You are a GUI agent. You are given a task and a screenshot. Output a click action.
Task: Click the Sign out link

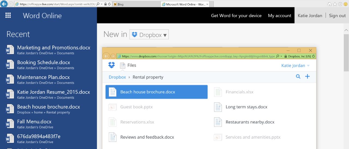337,15
